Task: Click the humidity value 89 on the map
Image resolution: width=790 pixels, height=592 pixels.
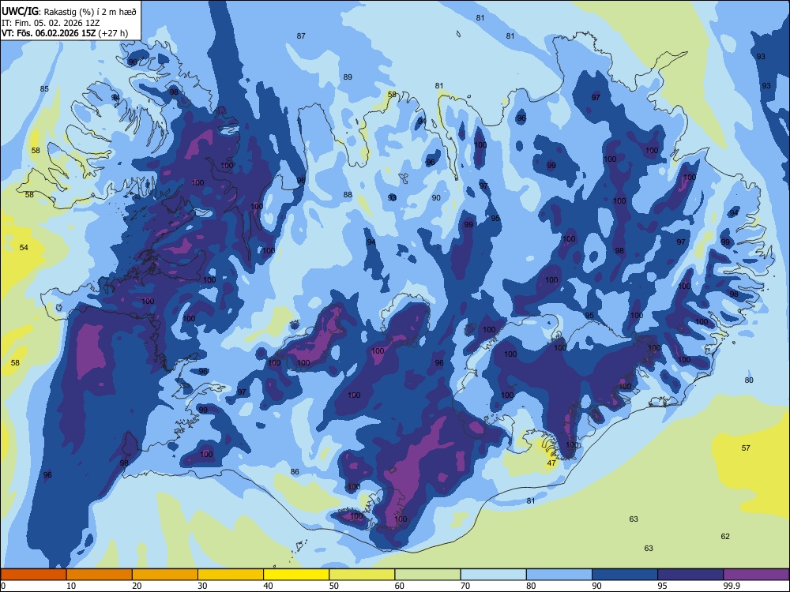Action: click(x=348, y=77)
